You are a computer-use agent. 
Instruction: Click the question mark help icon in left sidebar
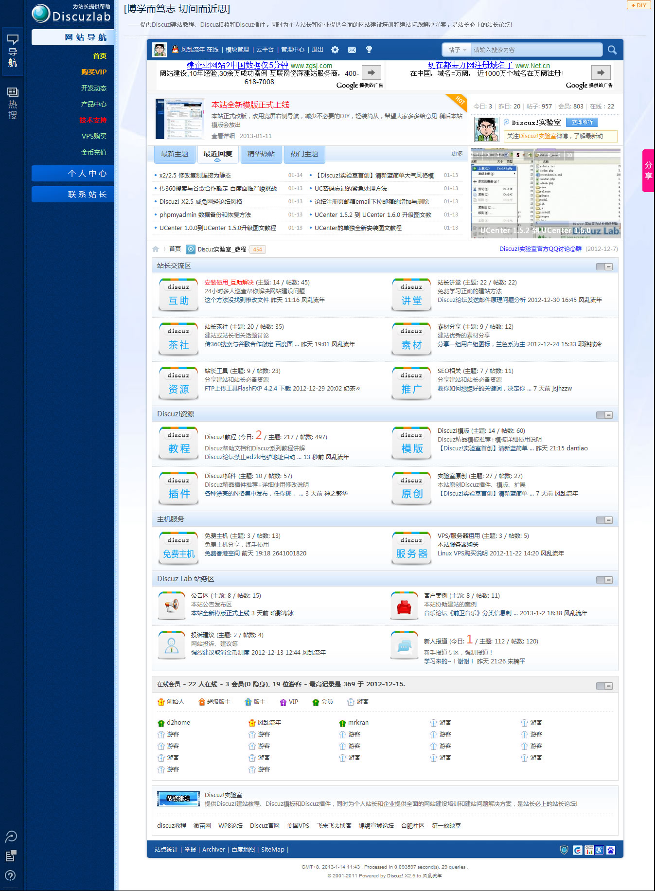click(10, 875)
